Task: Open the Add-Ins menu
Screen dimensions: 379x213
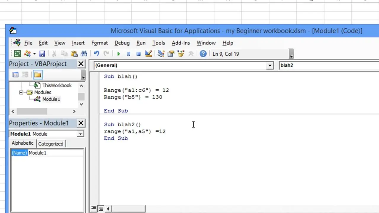Action: coord(181,43)
